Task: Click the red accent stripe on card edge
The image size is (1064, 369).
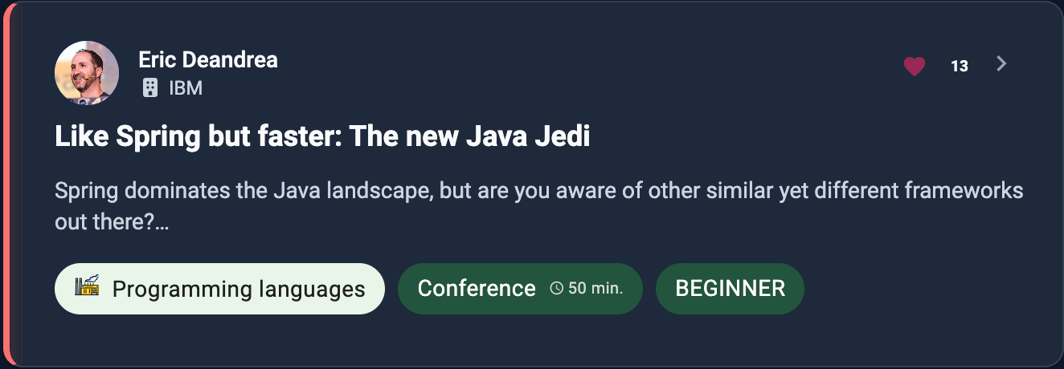Action: [x=6, y=184]
